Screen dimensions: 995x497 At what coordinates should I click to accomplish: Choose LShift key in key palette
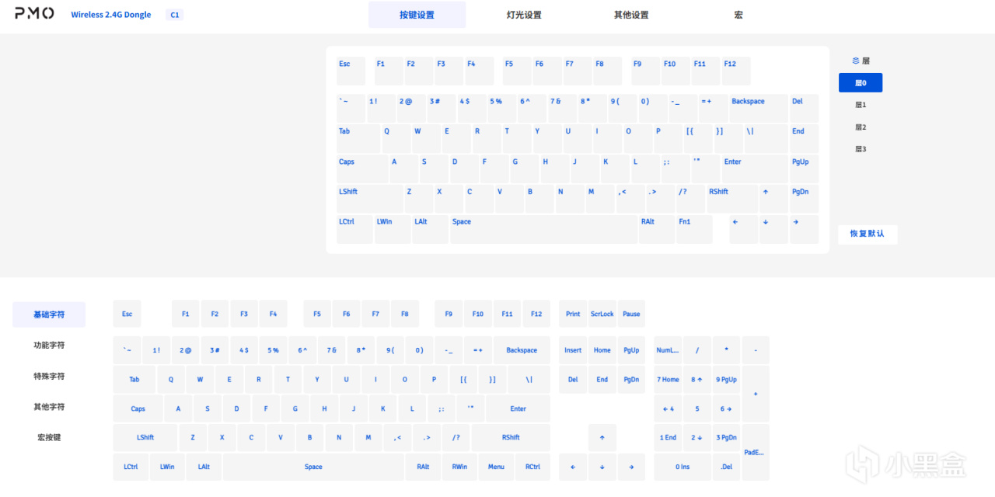[x=145, y=437]
